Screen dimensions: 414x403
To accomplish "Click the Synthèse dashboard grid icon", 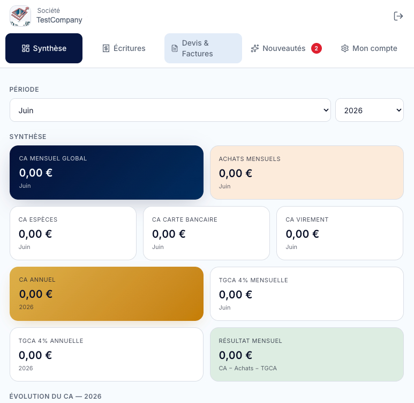I will (x=26, y=48).
